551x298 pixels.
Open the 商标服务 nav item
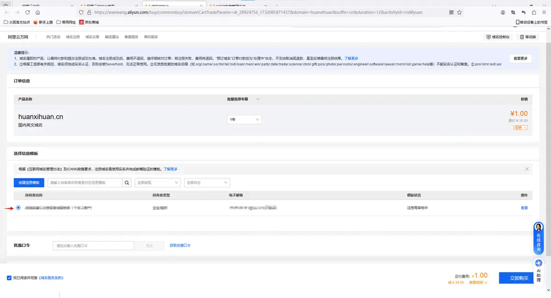pyautogui.click(x=151, y=37)
